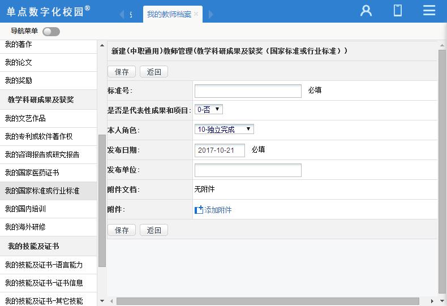Viewport: 447px width, 306px height.
Task: Open 我的专利或软件著作权 menu item
Action: [49, 136]
